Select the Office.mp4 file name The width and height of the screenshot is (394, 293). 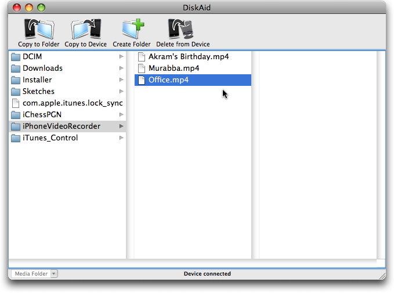point(168,80)
